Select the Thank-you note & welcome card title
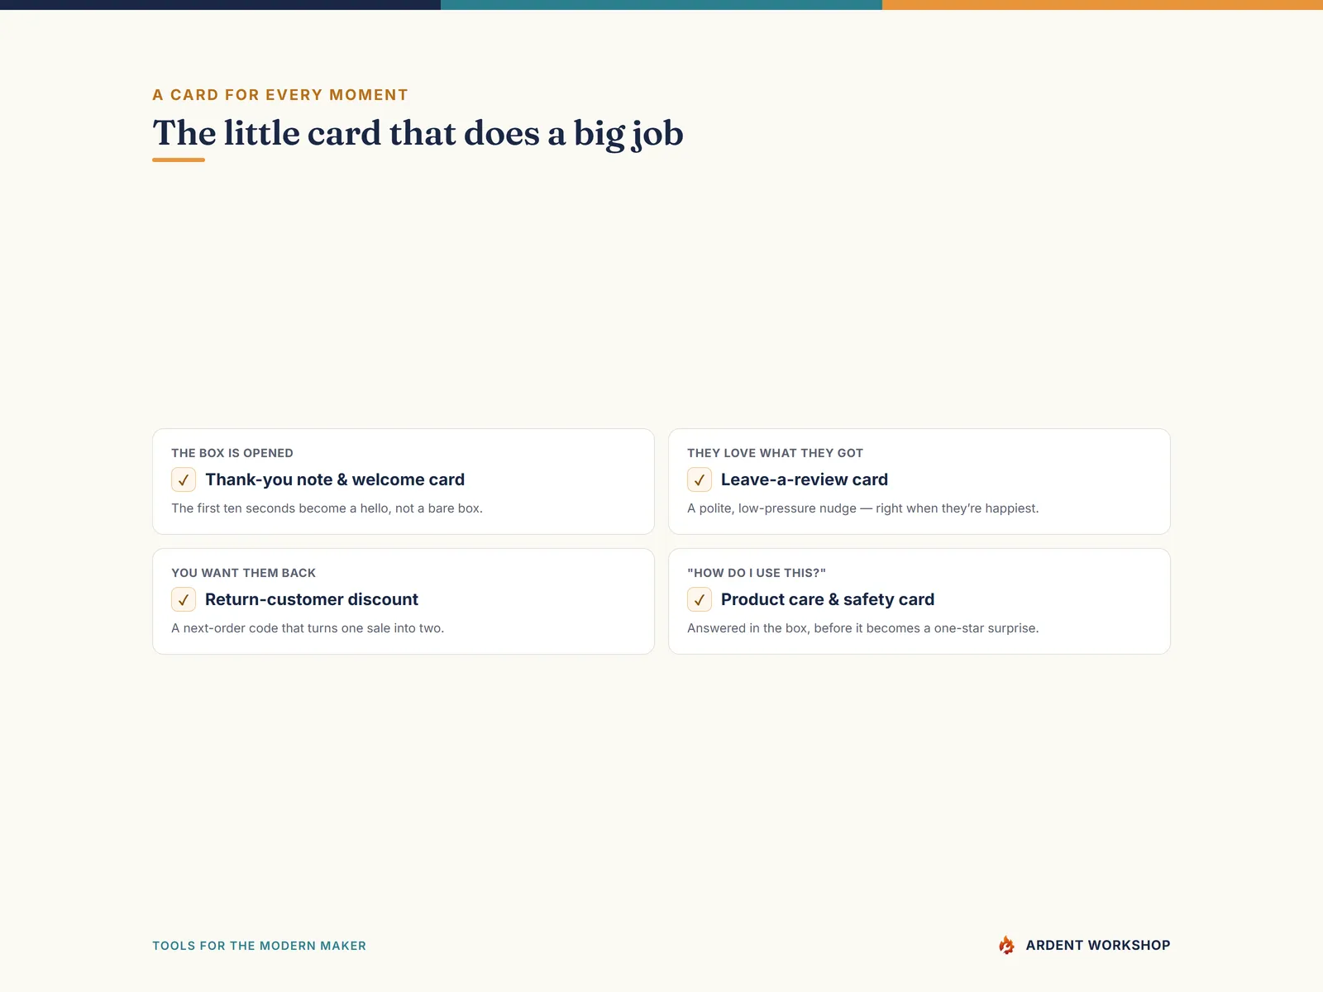 (x=335, y=479)
